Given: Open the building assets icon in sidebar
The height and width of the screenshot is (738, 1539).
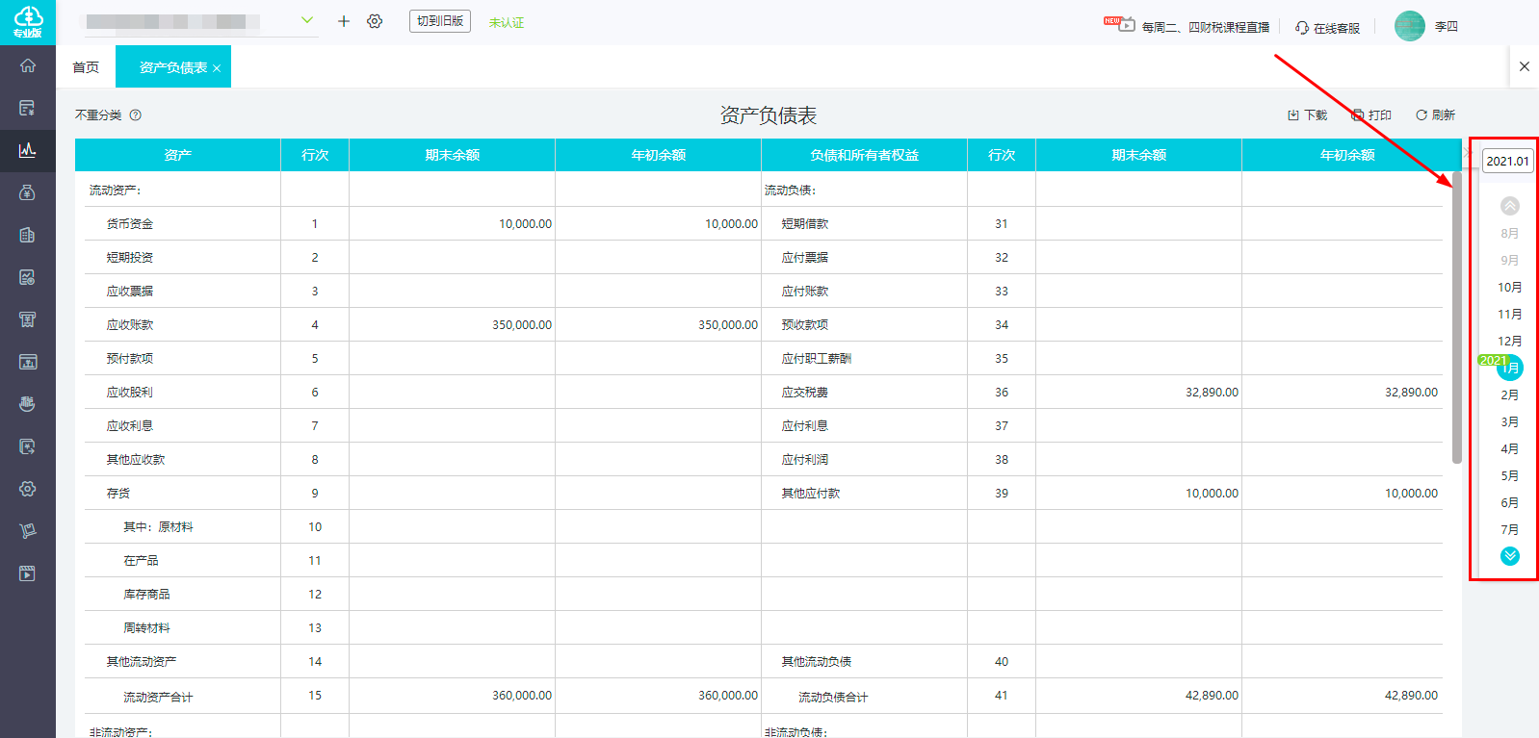Looking at the screenshot, I should pyautogui.click(x=28, y=235).
